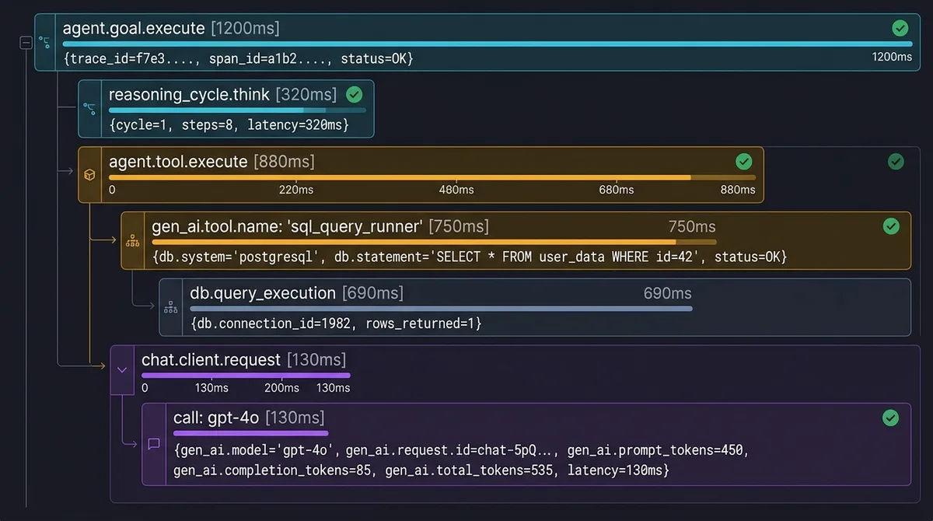Click the [130ms] duration in call: gpt-4o title
Viewport: 933px width, 521px height.
[x=295, y=418]
